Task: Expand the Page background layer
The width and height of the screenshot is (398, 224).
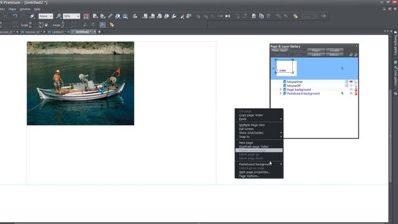Action: tap(280, 90)
